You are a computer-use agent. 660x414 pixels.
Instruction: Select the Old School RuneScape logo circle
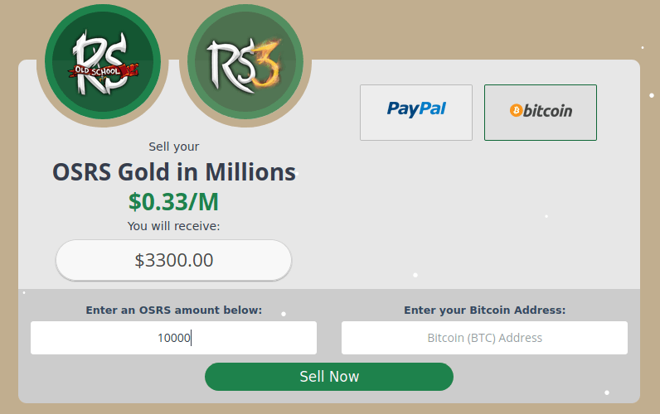103,62
